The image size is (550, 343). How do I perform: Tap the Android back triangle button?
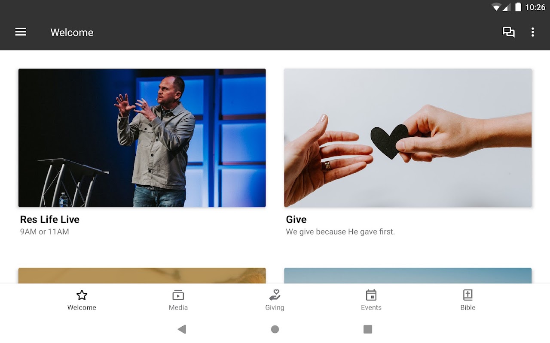(182, 329)
